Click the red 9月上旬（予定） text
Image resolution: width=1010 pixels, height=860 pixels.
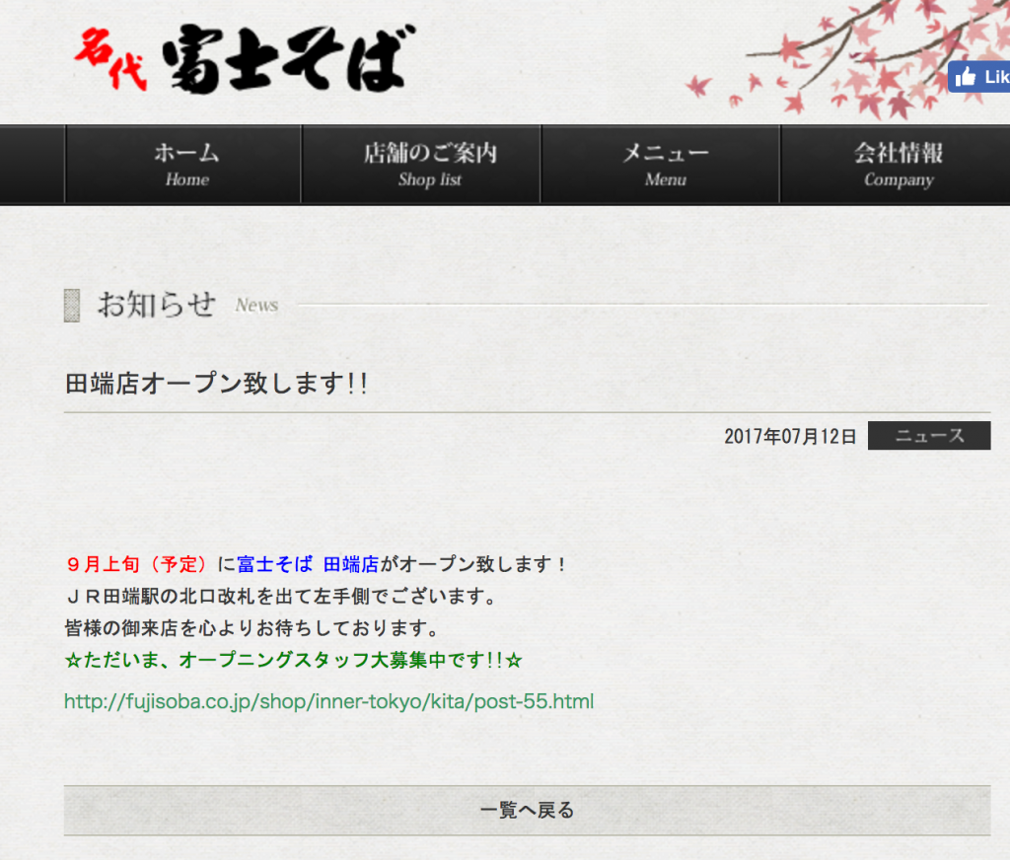click(x=136, y=564)
